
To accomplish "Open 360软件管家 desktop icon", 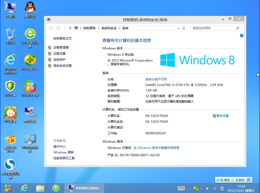I will (x=30, y=88).
